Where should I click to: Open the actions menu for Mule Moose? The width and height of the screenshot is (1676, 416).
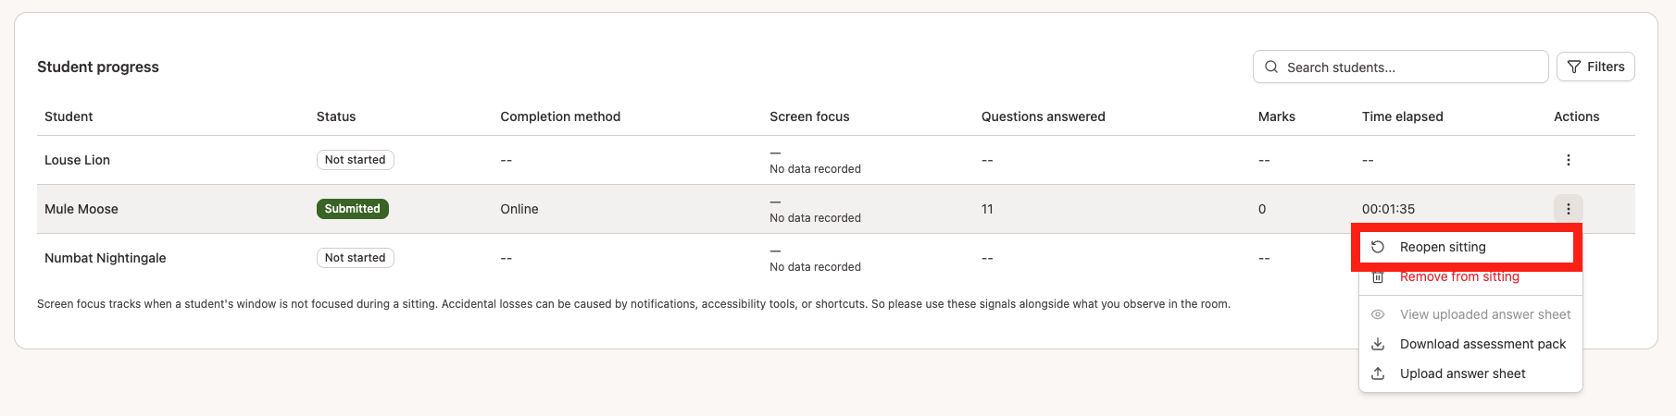pyautogui.click(x=1568, y=209)
